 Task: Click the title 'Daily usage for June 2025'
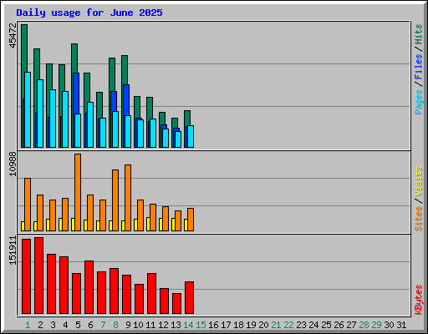pos(89,13)
